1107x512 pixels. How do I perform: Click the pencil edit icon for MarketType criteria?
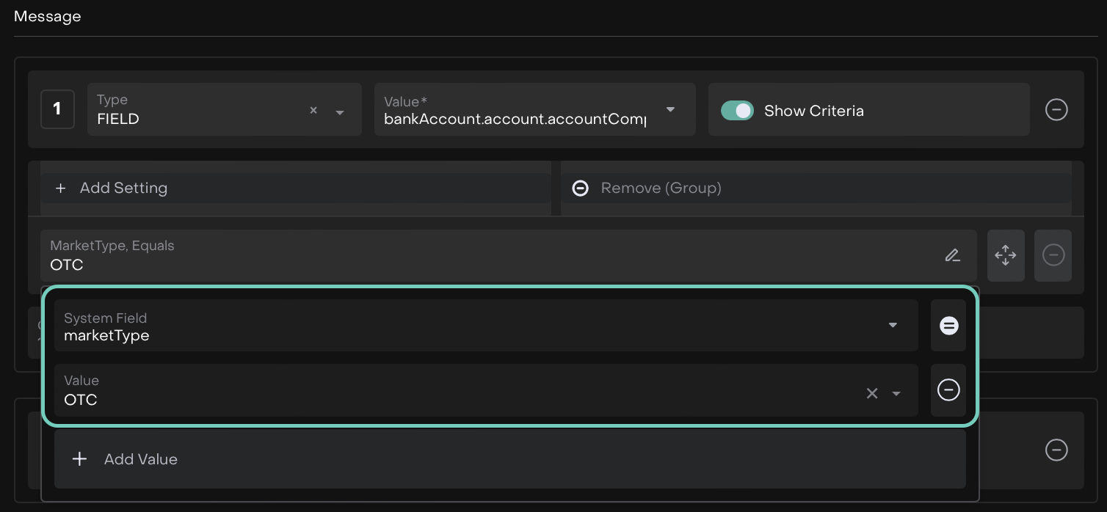click(x=952, y=255)
